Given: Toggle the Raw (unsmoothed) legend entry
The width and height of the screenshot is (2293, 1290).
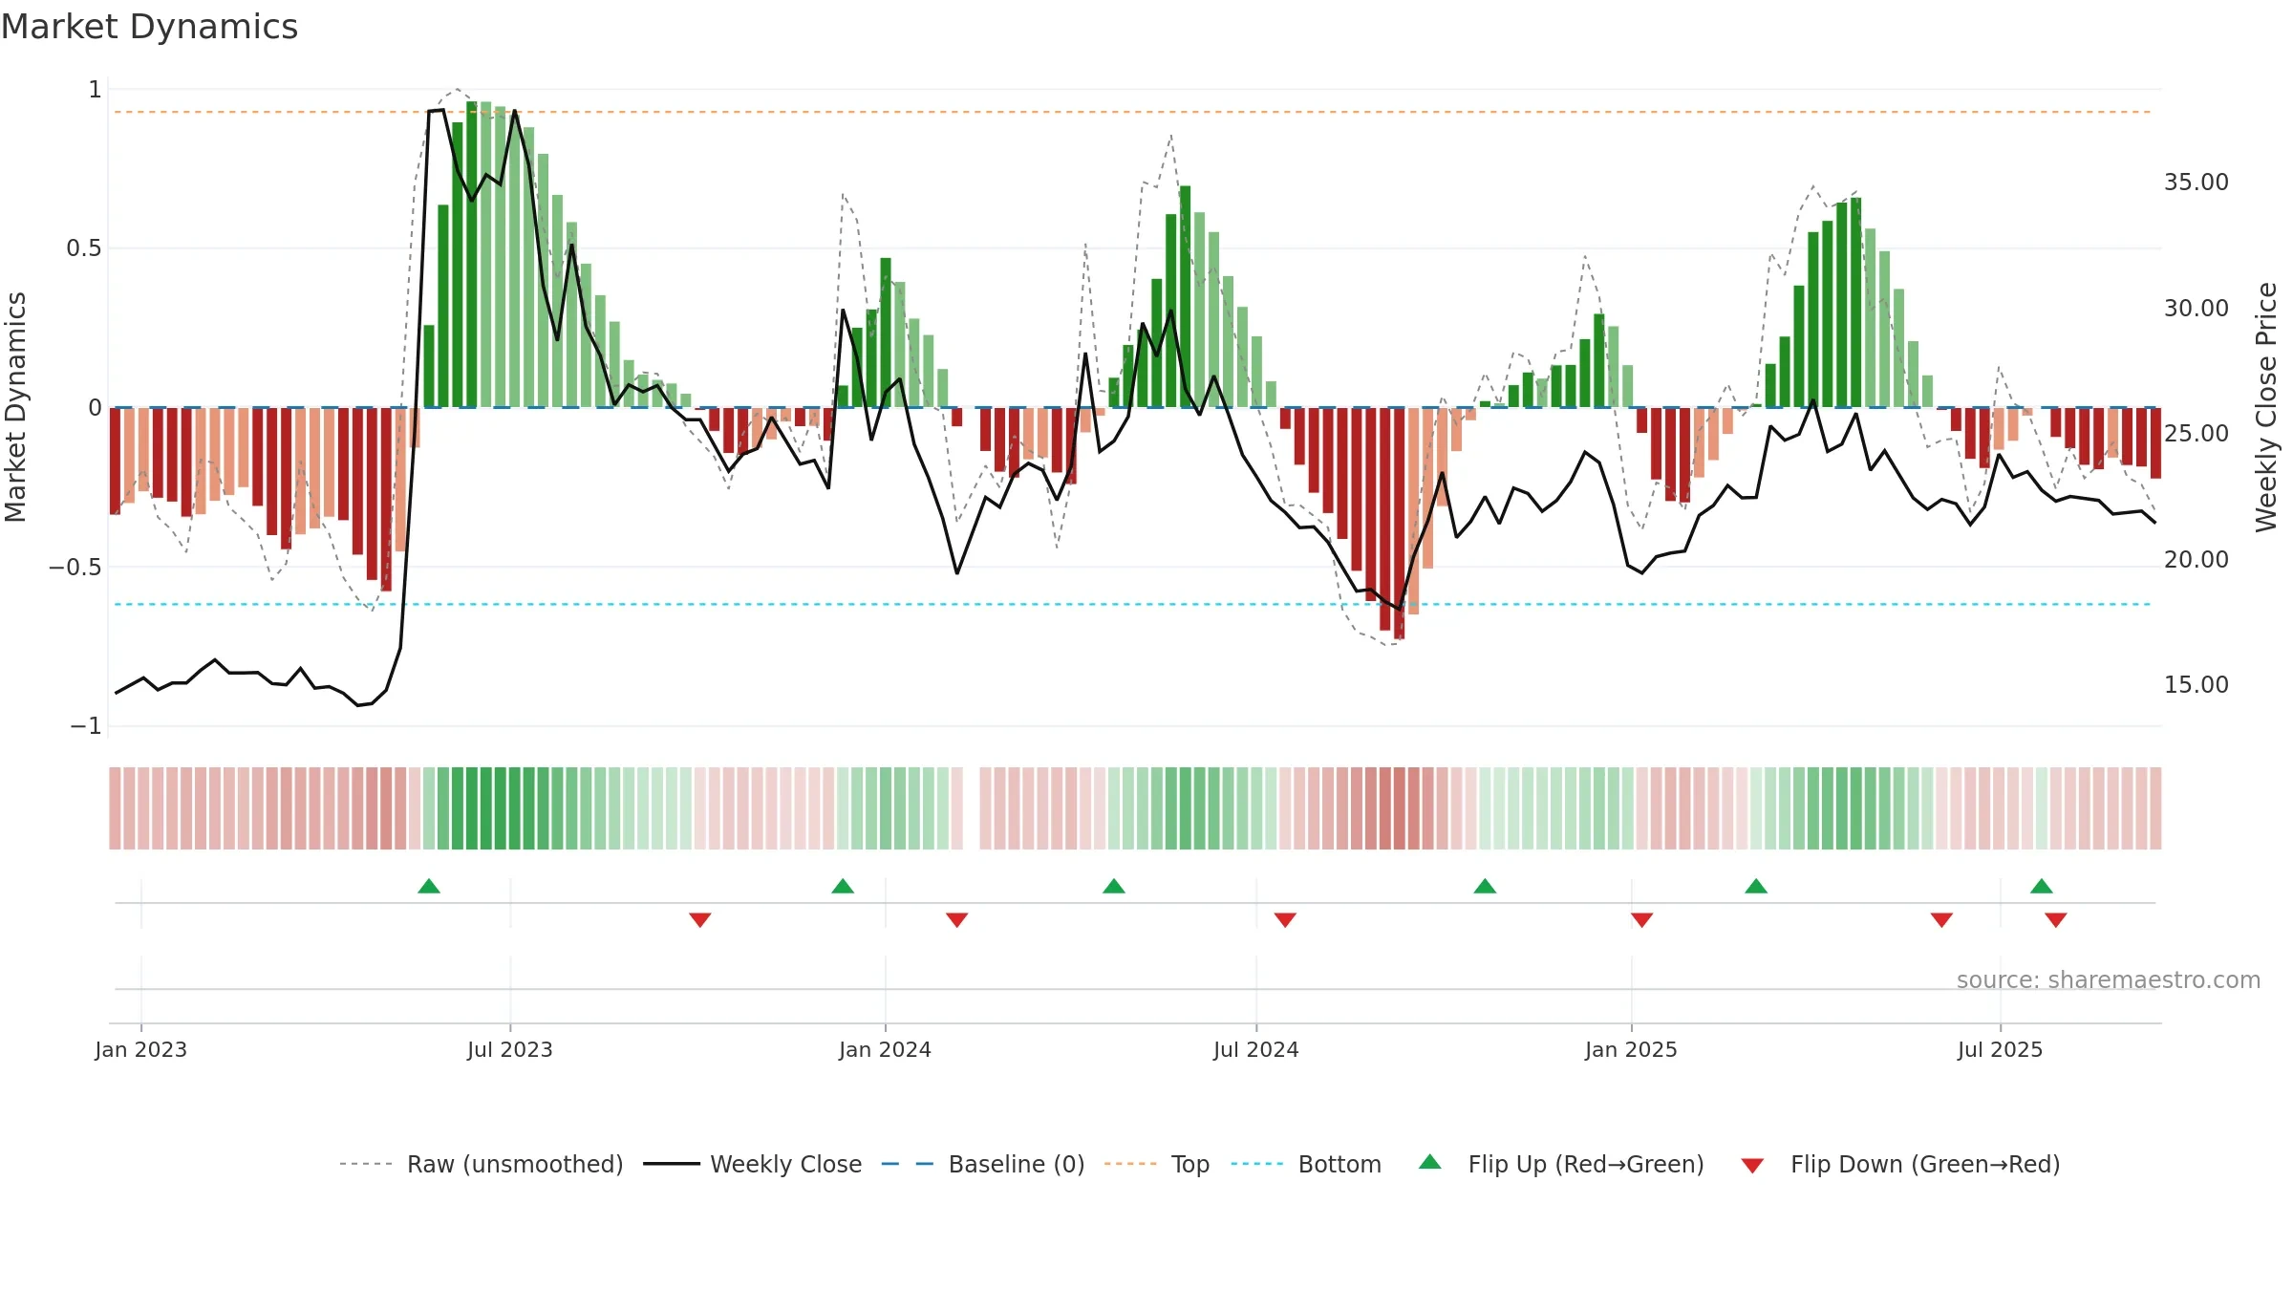Looking at the screenshot, I should click(481, 1164).
